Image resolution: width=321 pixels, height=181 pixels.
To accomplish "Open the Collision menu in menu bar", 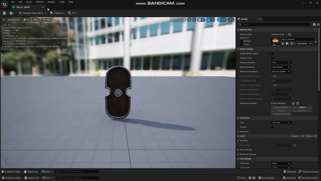I will [40, 2].
